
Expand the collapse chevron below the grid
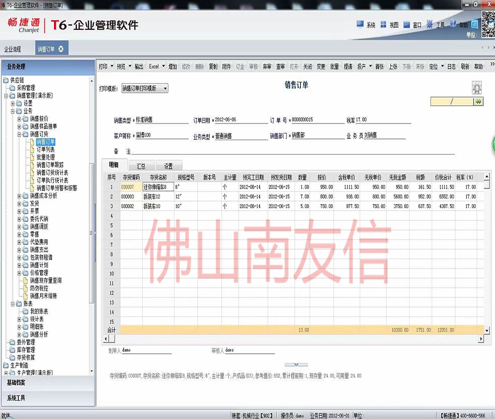296,365
